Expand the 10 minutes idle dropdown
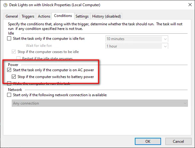This screenshot has height=148, width=195. click(137, 39)
